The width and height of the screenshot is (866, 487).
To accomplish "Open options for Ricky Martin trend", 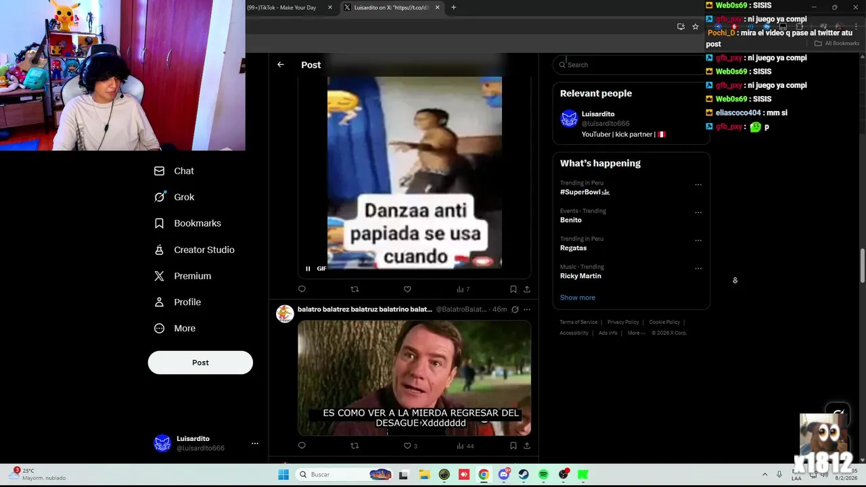I will [x=698, y=269].
